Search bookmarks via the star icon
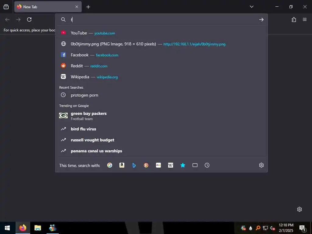Screen dimensions: 312x234 [x=183, y=165]
